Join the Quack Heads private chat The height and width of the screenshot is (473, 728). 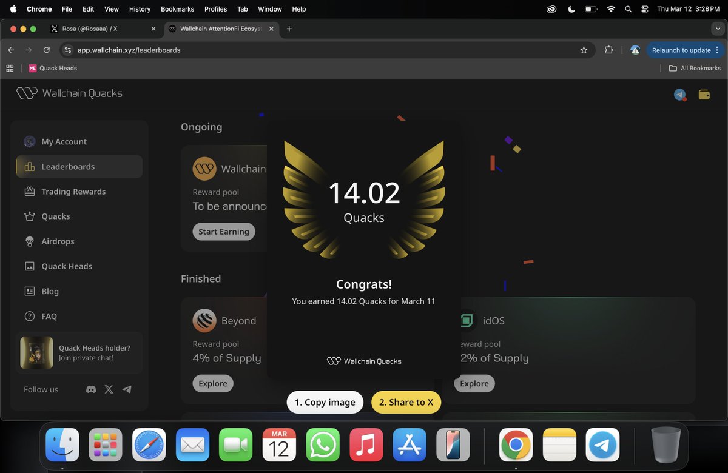point(86,358)
